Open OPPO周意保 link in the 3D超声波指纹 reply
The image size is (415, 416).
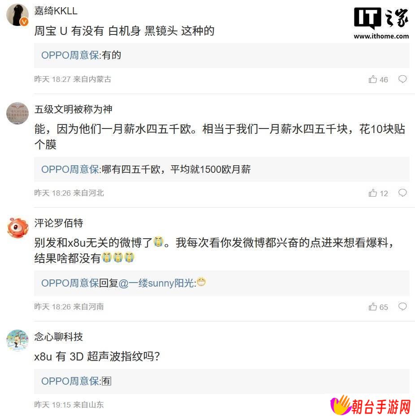(70, 381)
